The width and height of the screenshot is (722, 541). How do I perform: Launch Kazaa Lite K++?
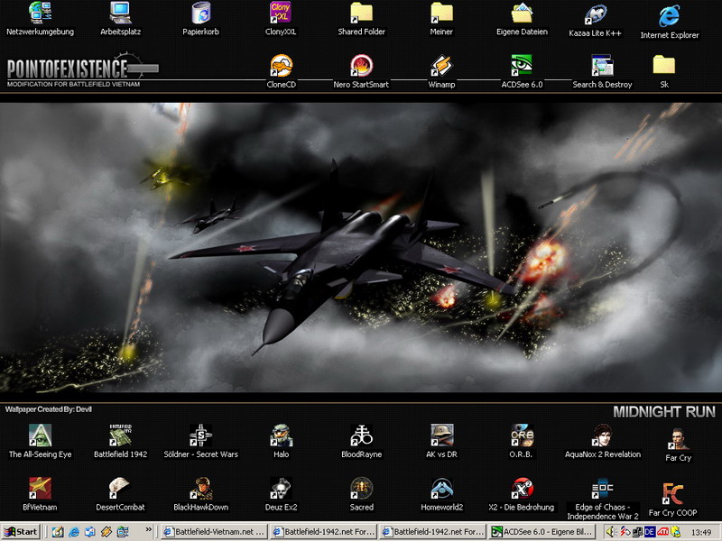tap(596, 21)
